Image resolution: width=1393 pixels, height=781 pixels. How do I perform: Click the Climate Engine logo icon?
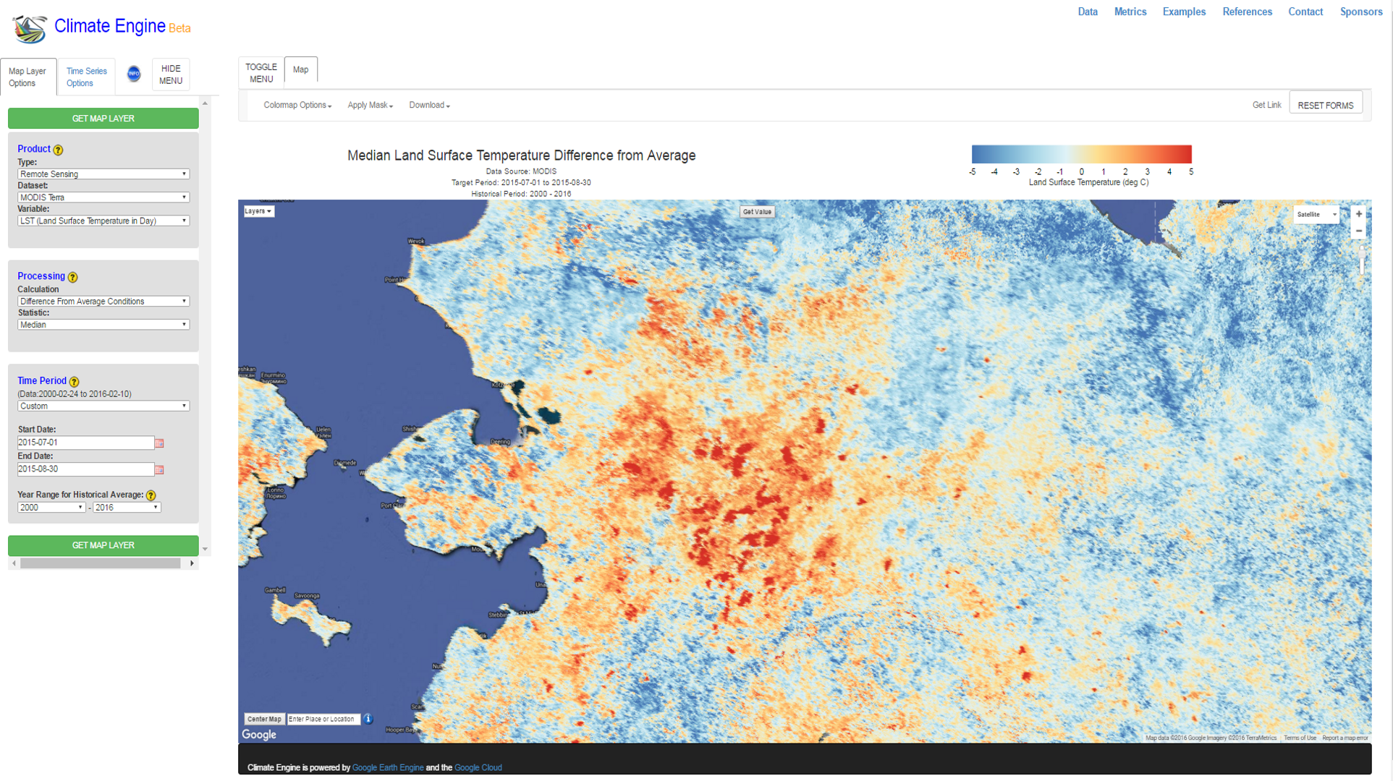30,28
